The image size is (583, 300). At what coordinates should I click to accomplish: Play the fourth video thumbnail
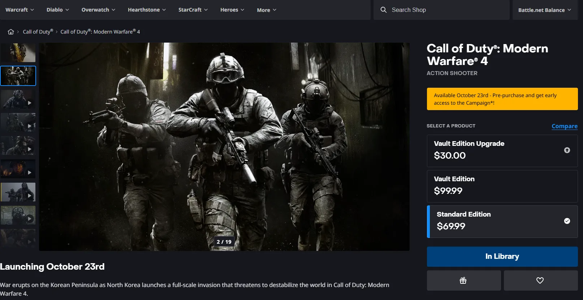(x=18, y=122)
